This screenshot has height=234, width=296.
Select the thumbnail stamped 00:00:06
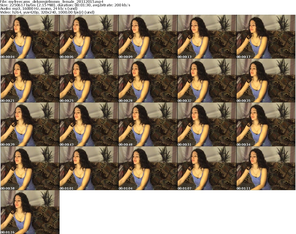(x=89, y=37)
